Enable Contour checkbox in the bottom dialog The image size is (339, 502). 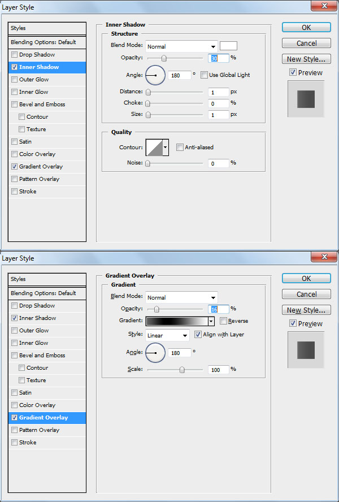pyautogui.click(x=22, y=367)
